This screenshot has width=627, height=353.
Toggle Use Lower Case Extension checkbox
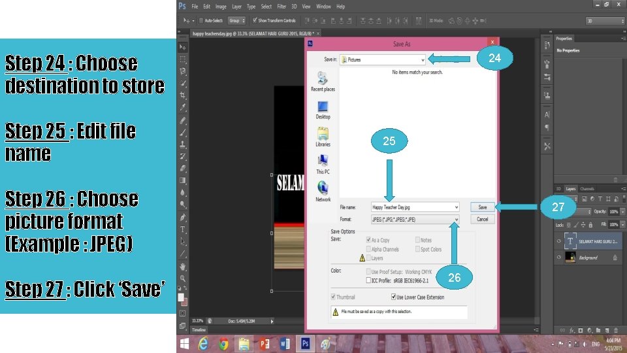393,297
